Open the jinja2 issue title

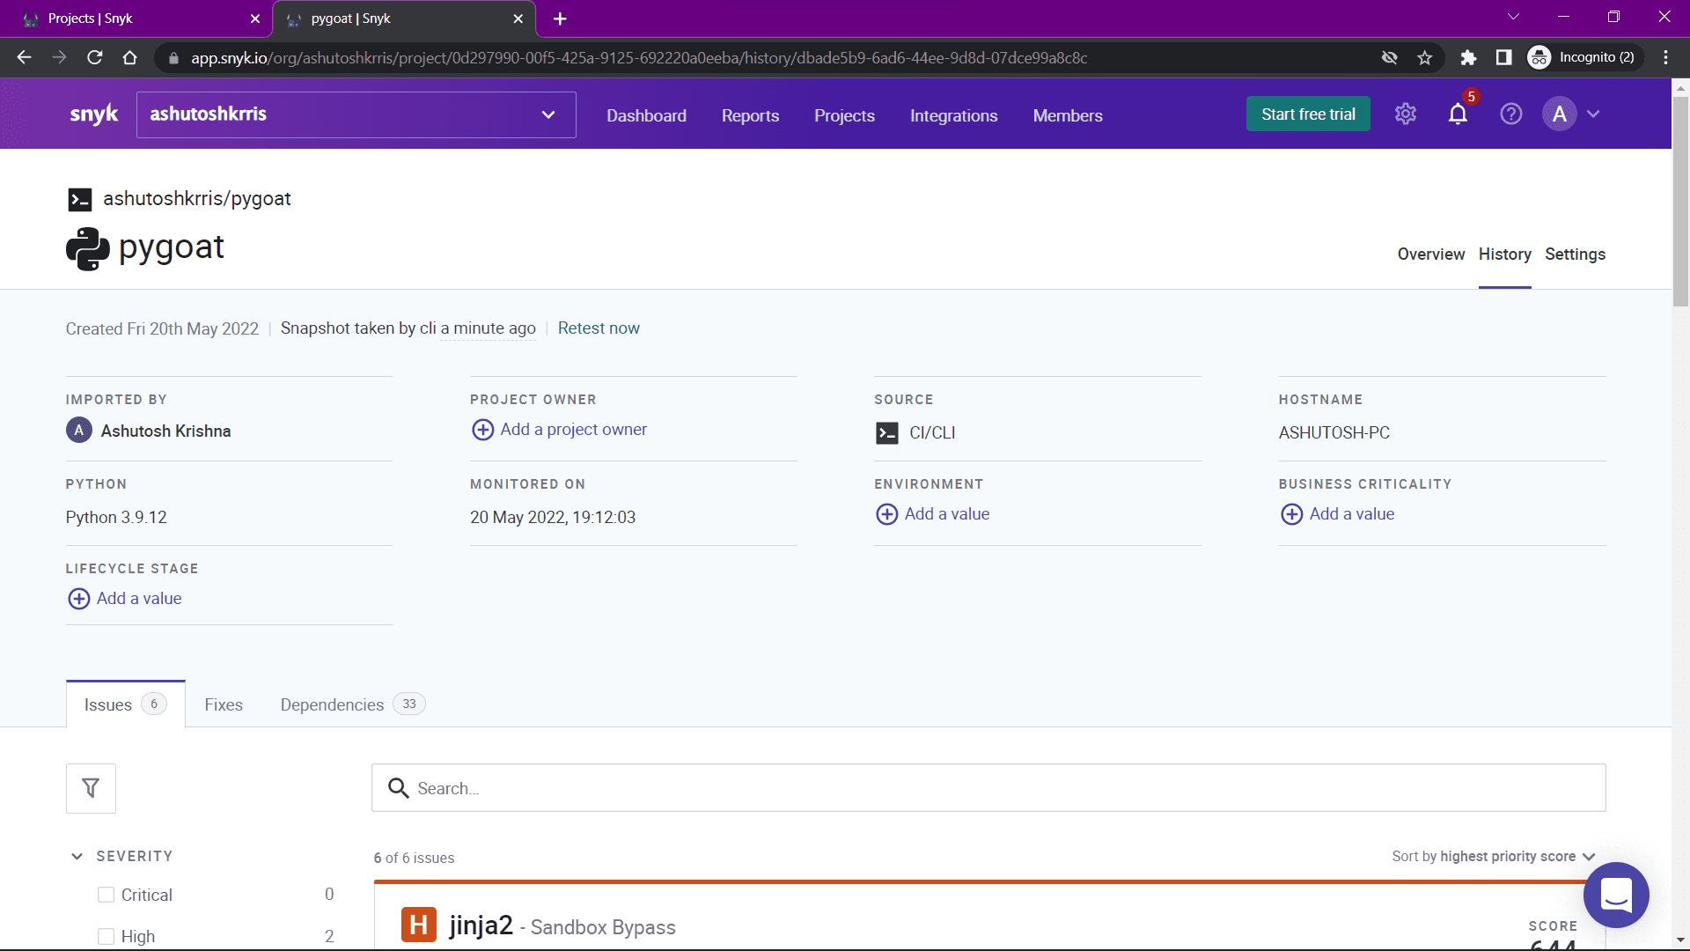[x=481, y=925]
